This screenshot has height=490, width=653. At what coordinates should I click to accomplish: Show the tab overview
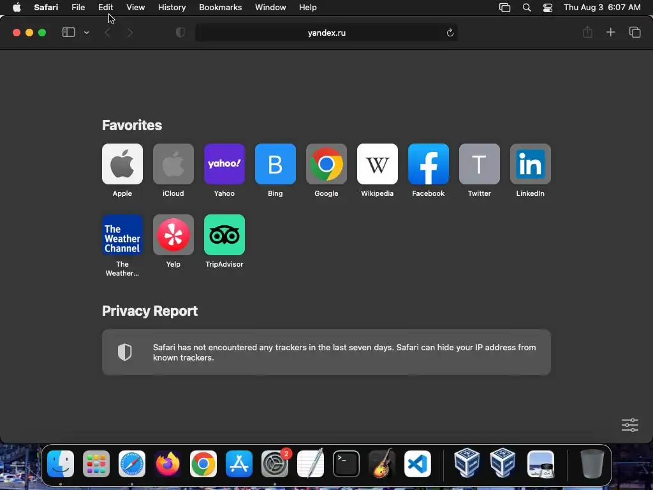click(635, 32)
